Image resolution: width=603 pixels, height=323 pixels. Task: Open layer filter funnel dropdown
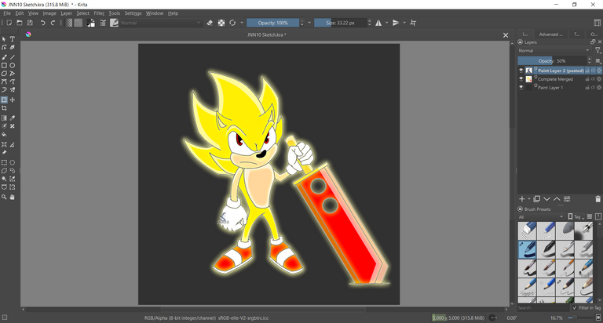pyautogui.click(x=598, y=51)
